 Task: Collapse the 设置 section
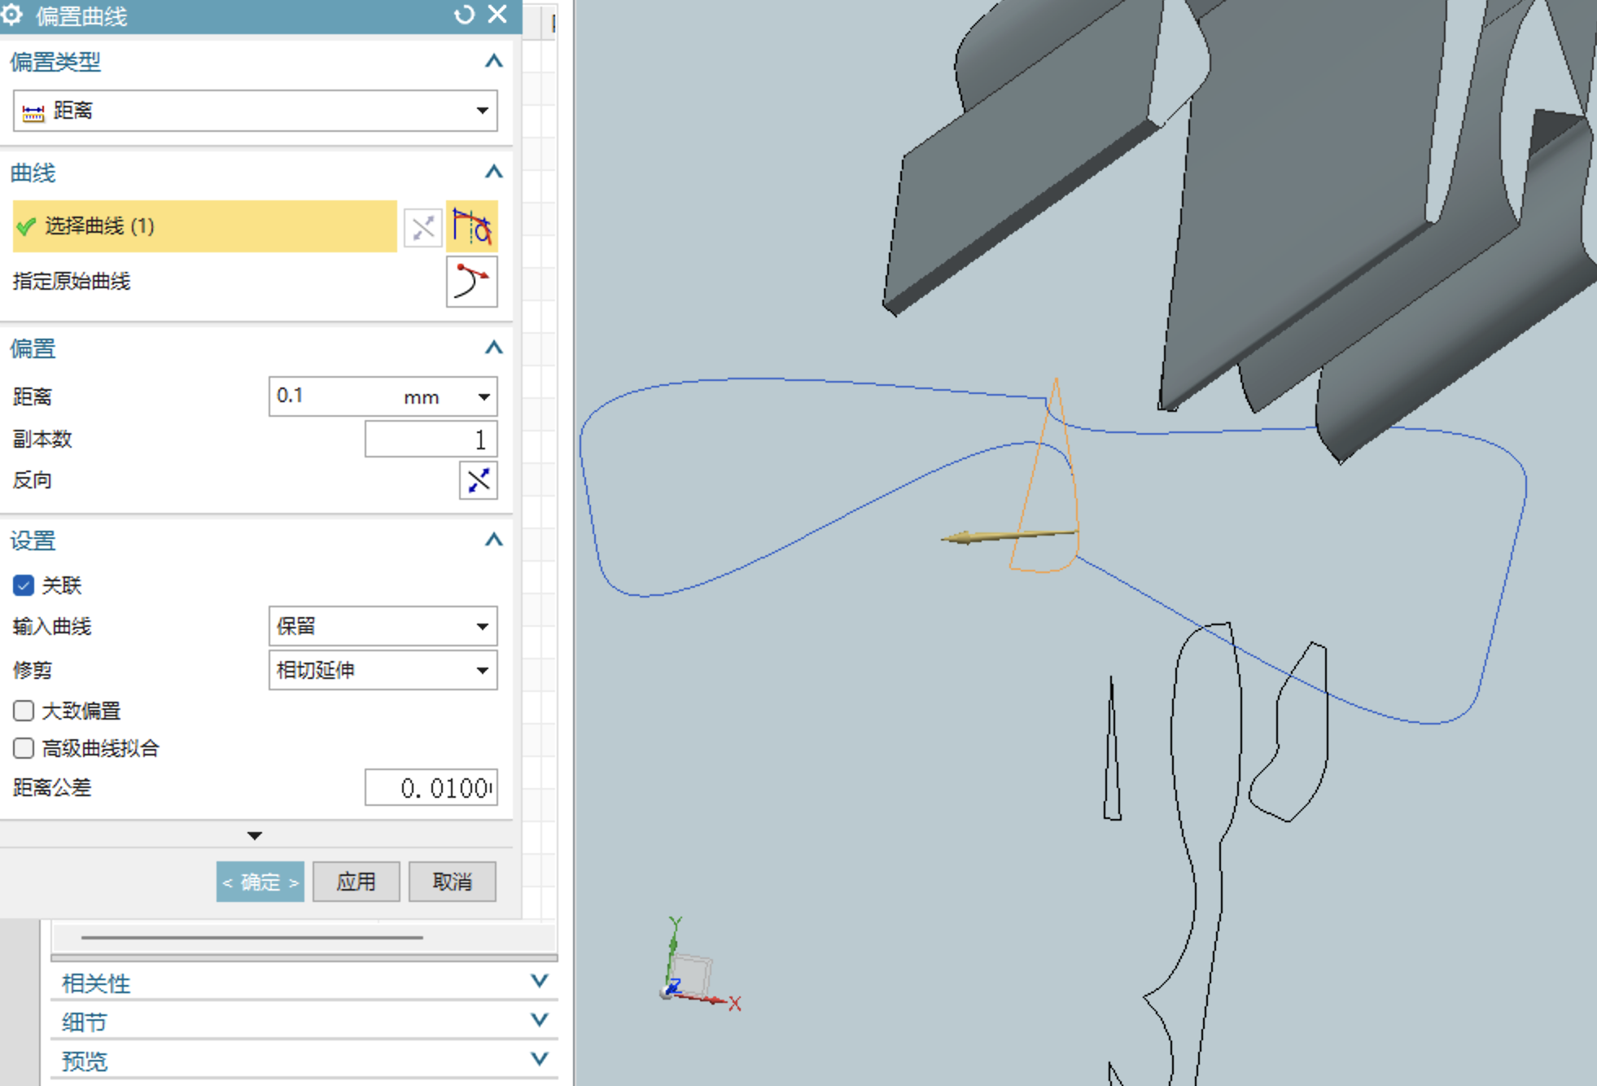(x=493, y=540)
